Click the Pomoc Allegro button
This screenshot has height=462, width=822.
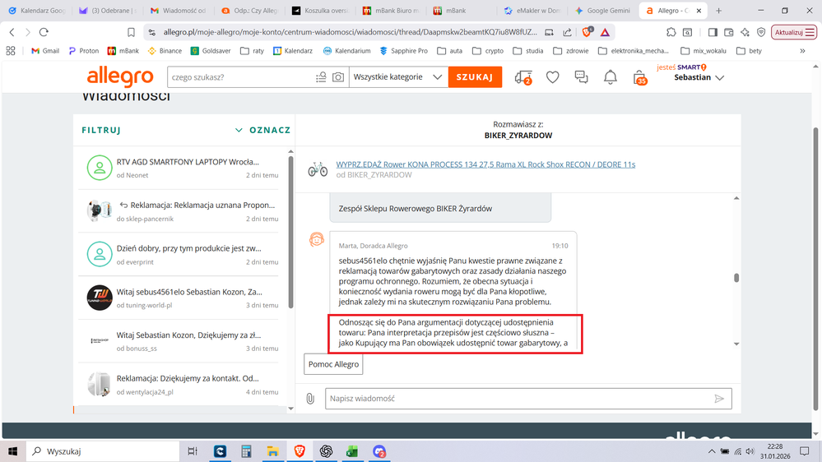tap(334, 364)
